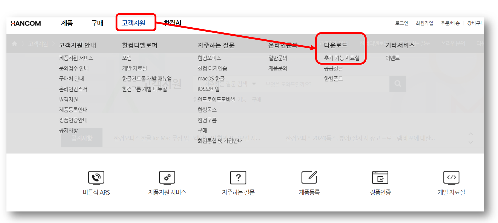Open the 제품등록 pencil icon
Viewport: 498px width, 223px height.
tap(309, 177)
